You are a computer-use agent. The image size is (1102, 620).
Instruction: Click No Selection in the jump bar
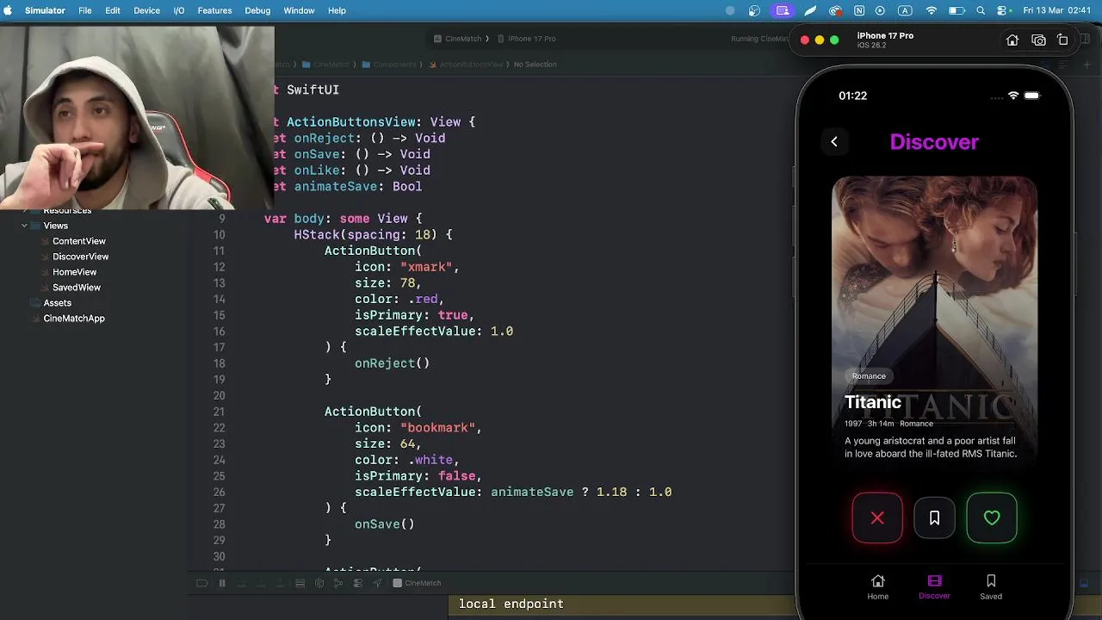click(536, 65)
